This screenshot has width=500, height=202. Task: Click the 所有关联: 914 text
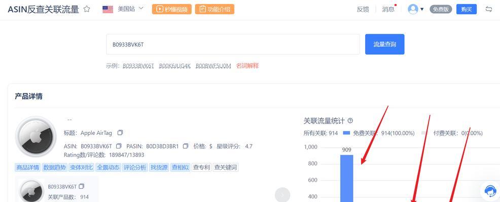320,133
